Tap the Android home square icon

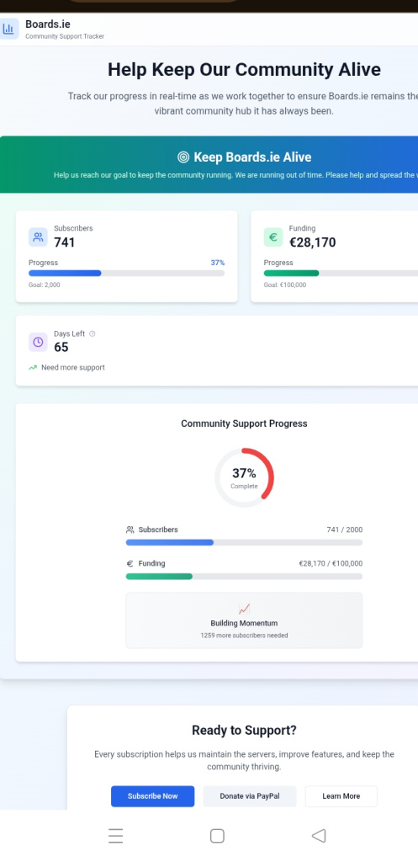pyautogui.click(x=217, y=836)
